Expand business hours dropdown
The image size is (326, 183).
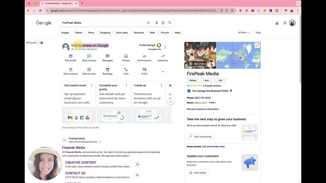(x=215, y=103)
